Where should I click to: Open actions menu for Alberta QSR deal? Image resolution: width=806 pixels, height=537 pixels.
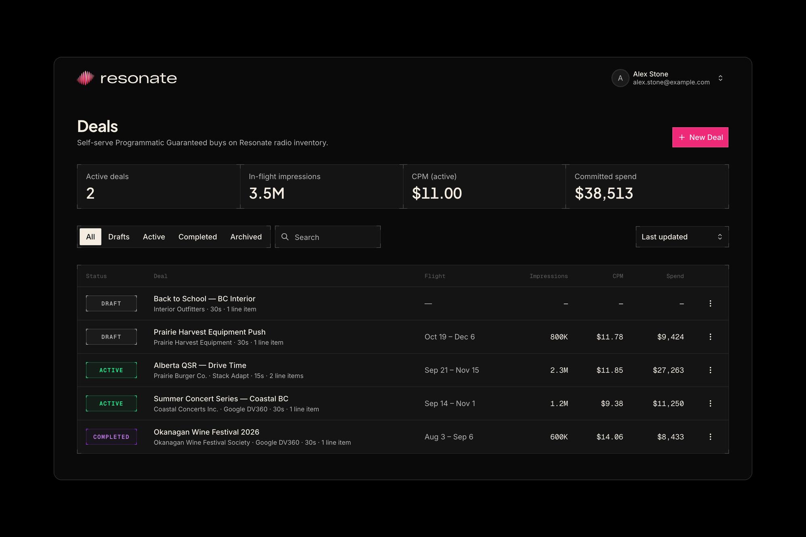click(x=710, y=370)
